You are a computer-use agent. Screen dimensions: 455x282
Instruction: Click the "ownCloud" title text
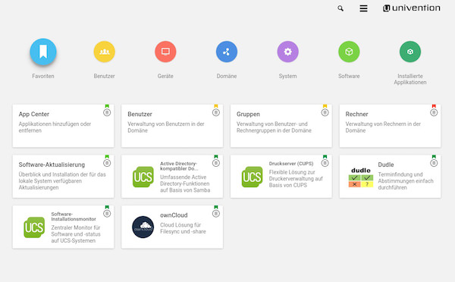(x=174, y=215)
